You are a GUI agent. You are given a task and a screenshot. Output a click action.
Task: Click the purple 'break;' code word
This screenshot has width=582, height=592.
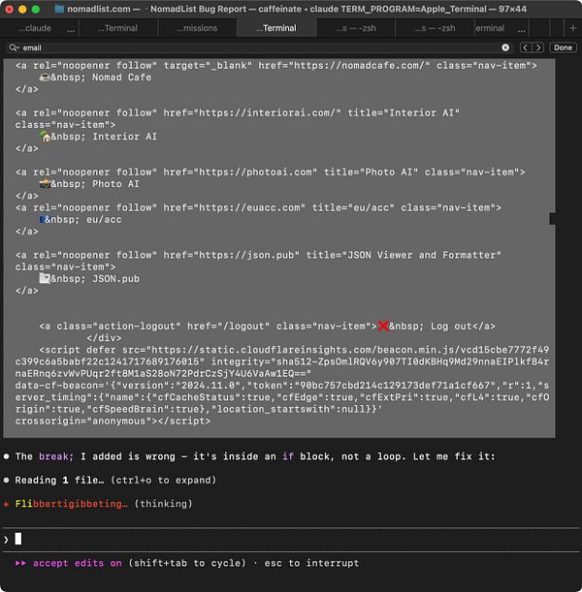click(56, 456)
